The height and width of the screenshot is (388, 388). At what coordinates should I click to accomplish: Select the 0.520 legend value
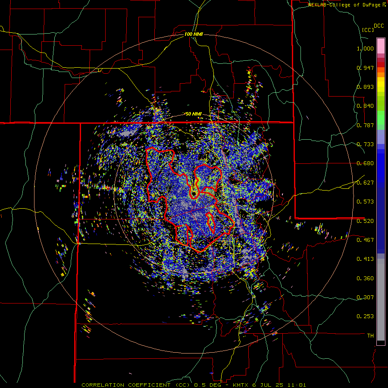[365, 221]
